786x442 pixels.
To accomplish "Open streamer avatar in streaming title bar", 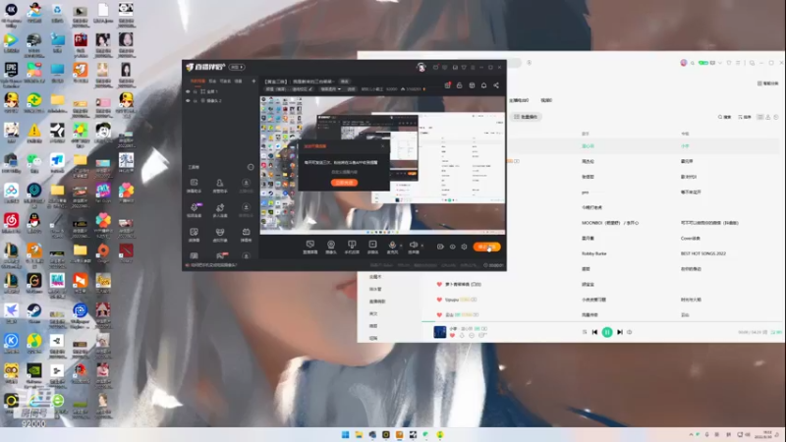I will (x=421, y=67).
